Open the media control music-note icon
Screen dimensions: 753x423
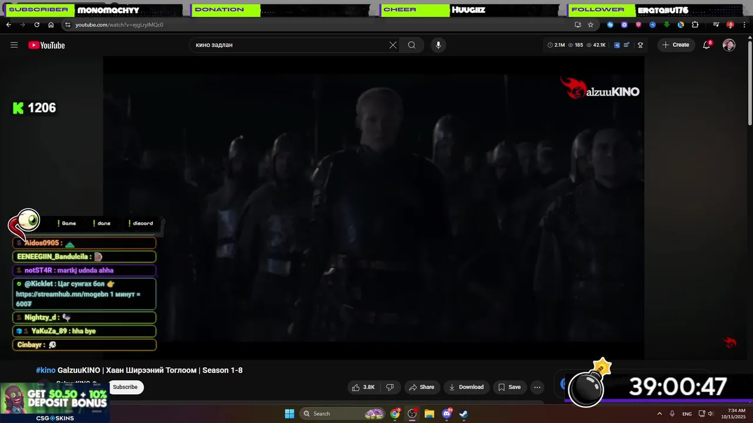click(716, 25)
